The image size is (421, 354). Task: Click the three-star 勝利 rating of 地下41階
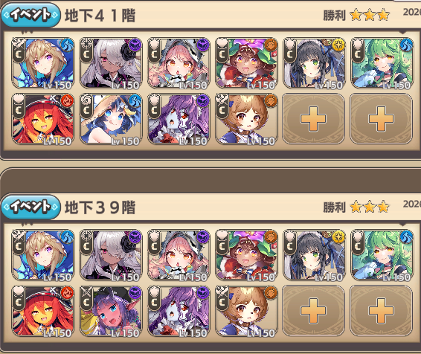pyautogui.click(x=356, y=15)
